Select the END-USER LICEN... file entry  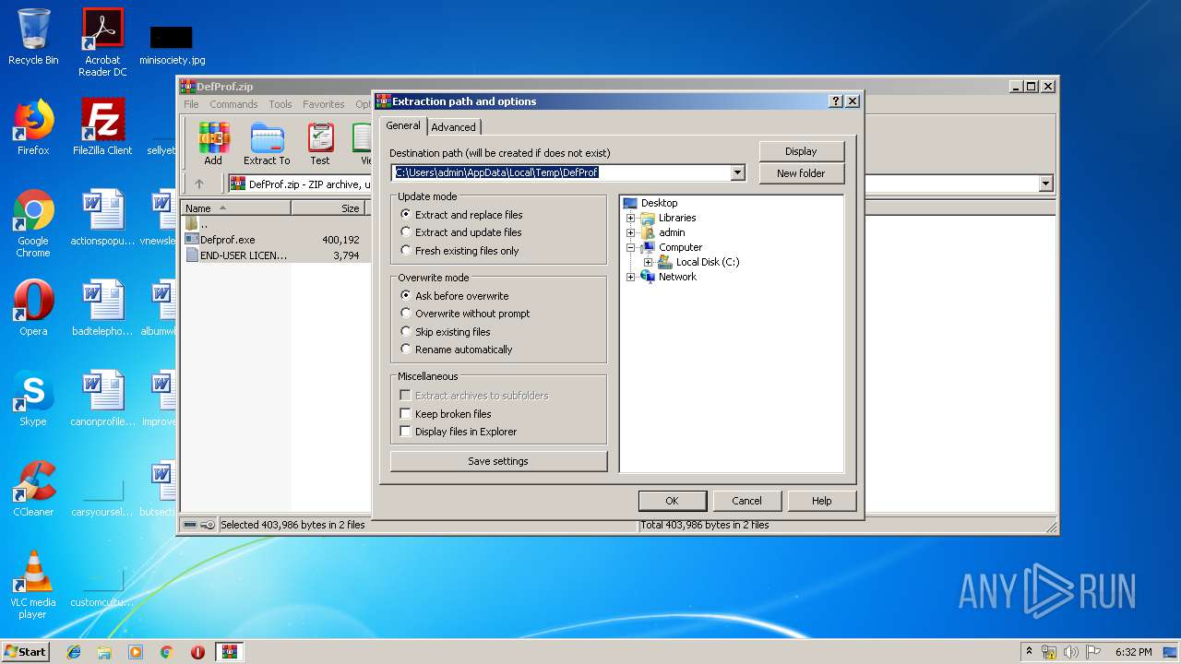click(x=237, y=255)
